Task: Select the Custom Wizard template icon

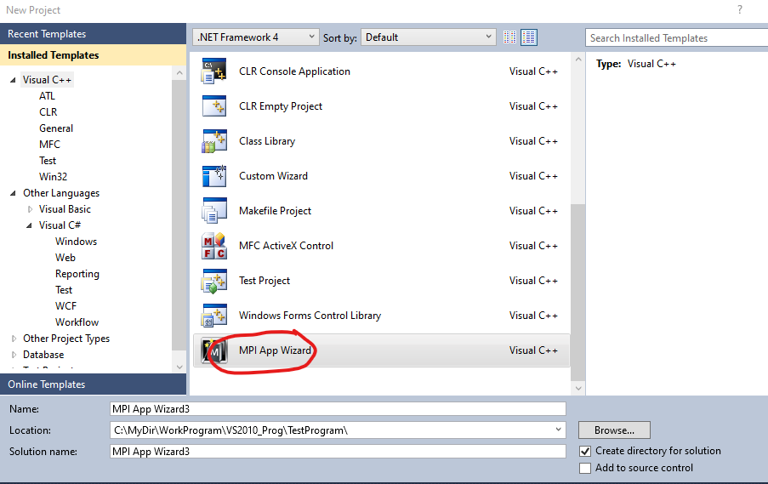Action: point(214,176)
